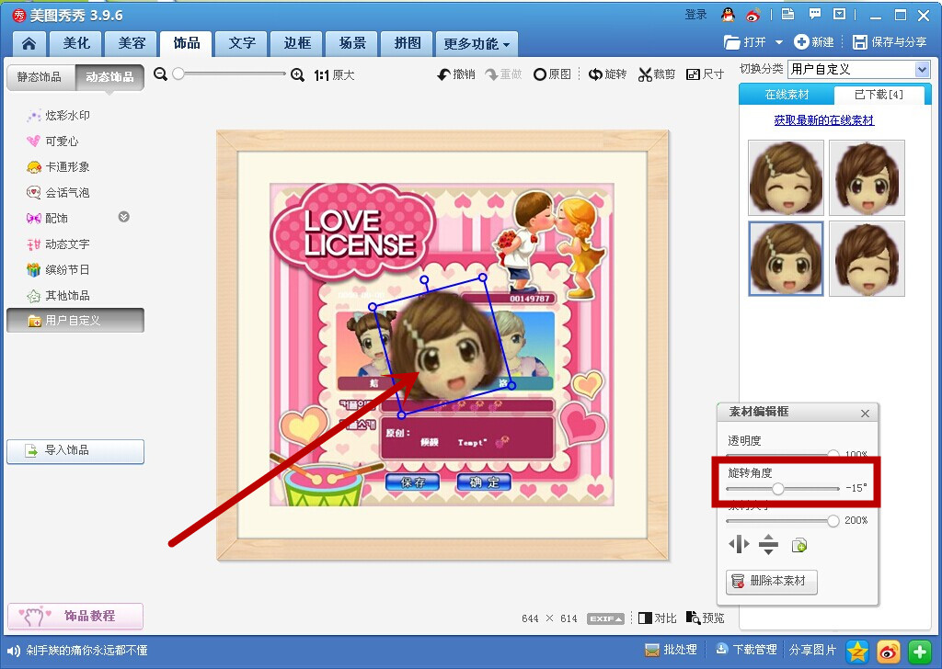This screenshot has height=669, width=942.
Task: Click the 尺寸 resize tool
Action: tap(706, 74)
